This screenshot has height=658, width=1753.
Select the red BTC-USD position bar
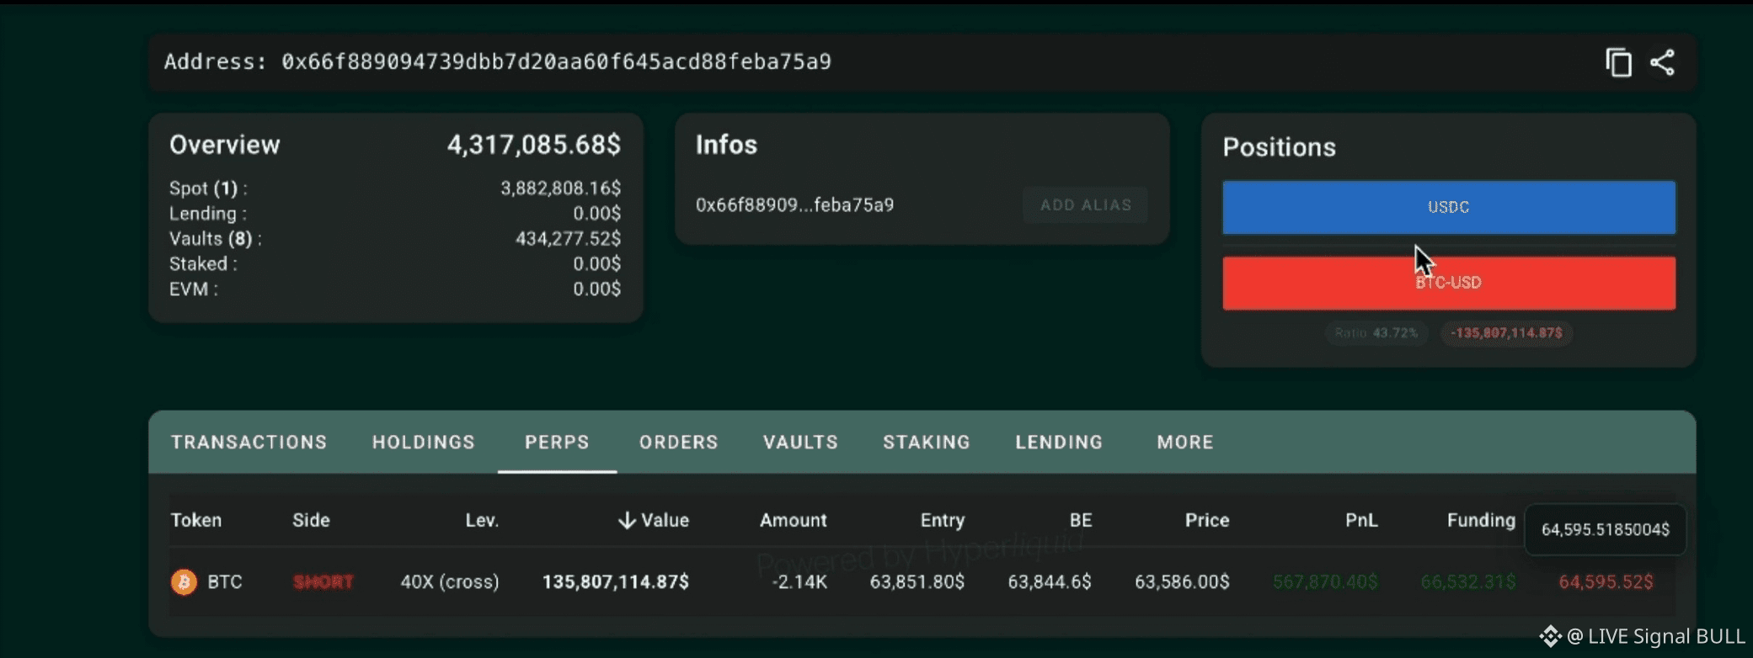[x=1449, y=283]
